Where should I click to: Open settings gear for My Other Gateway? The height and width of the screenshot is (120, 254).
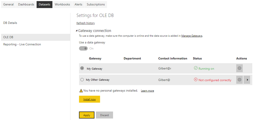[x=240, y=80]
